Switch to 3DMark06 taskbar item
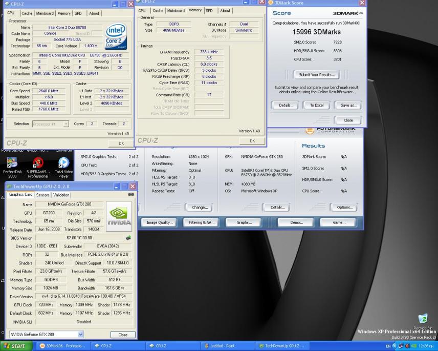438x351 pixels. pyautogui.click(x=62, y=346)
